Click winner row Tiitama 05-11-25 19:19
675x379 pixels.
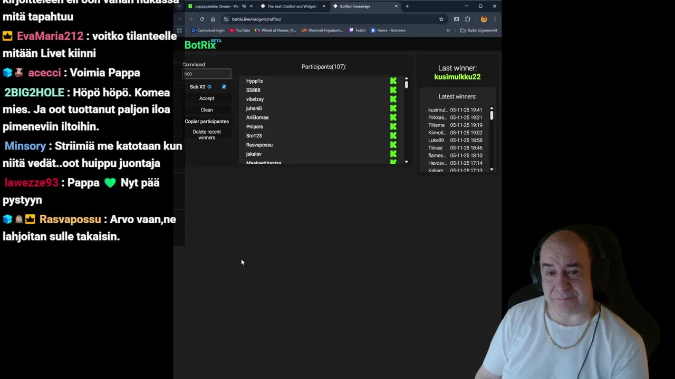click(455, 125)
